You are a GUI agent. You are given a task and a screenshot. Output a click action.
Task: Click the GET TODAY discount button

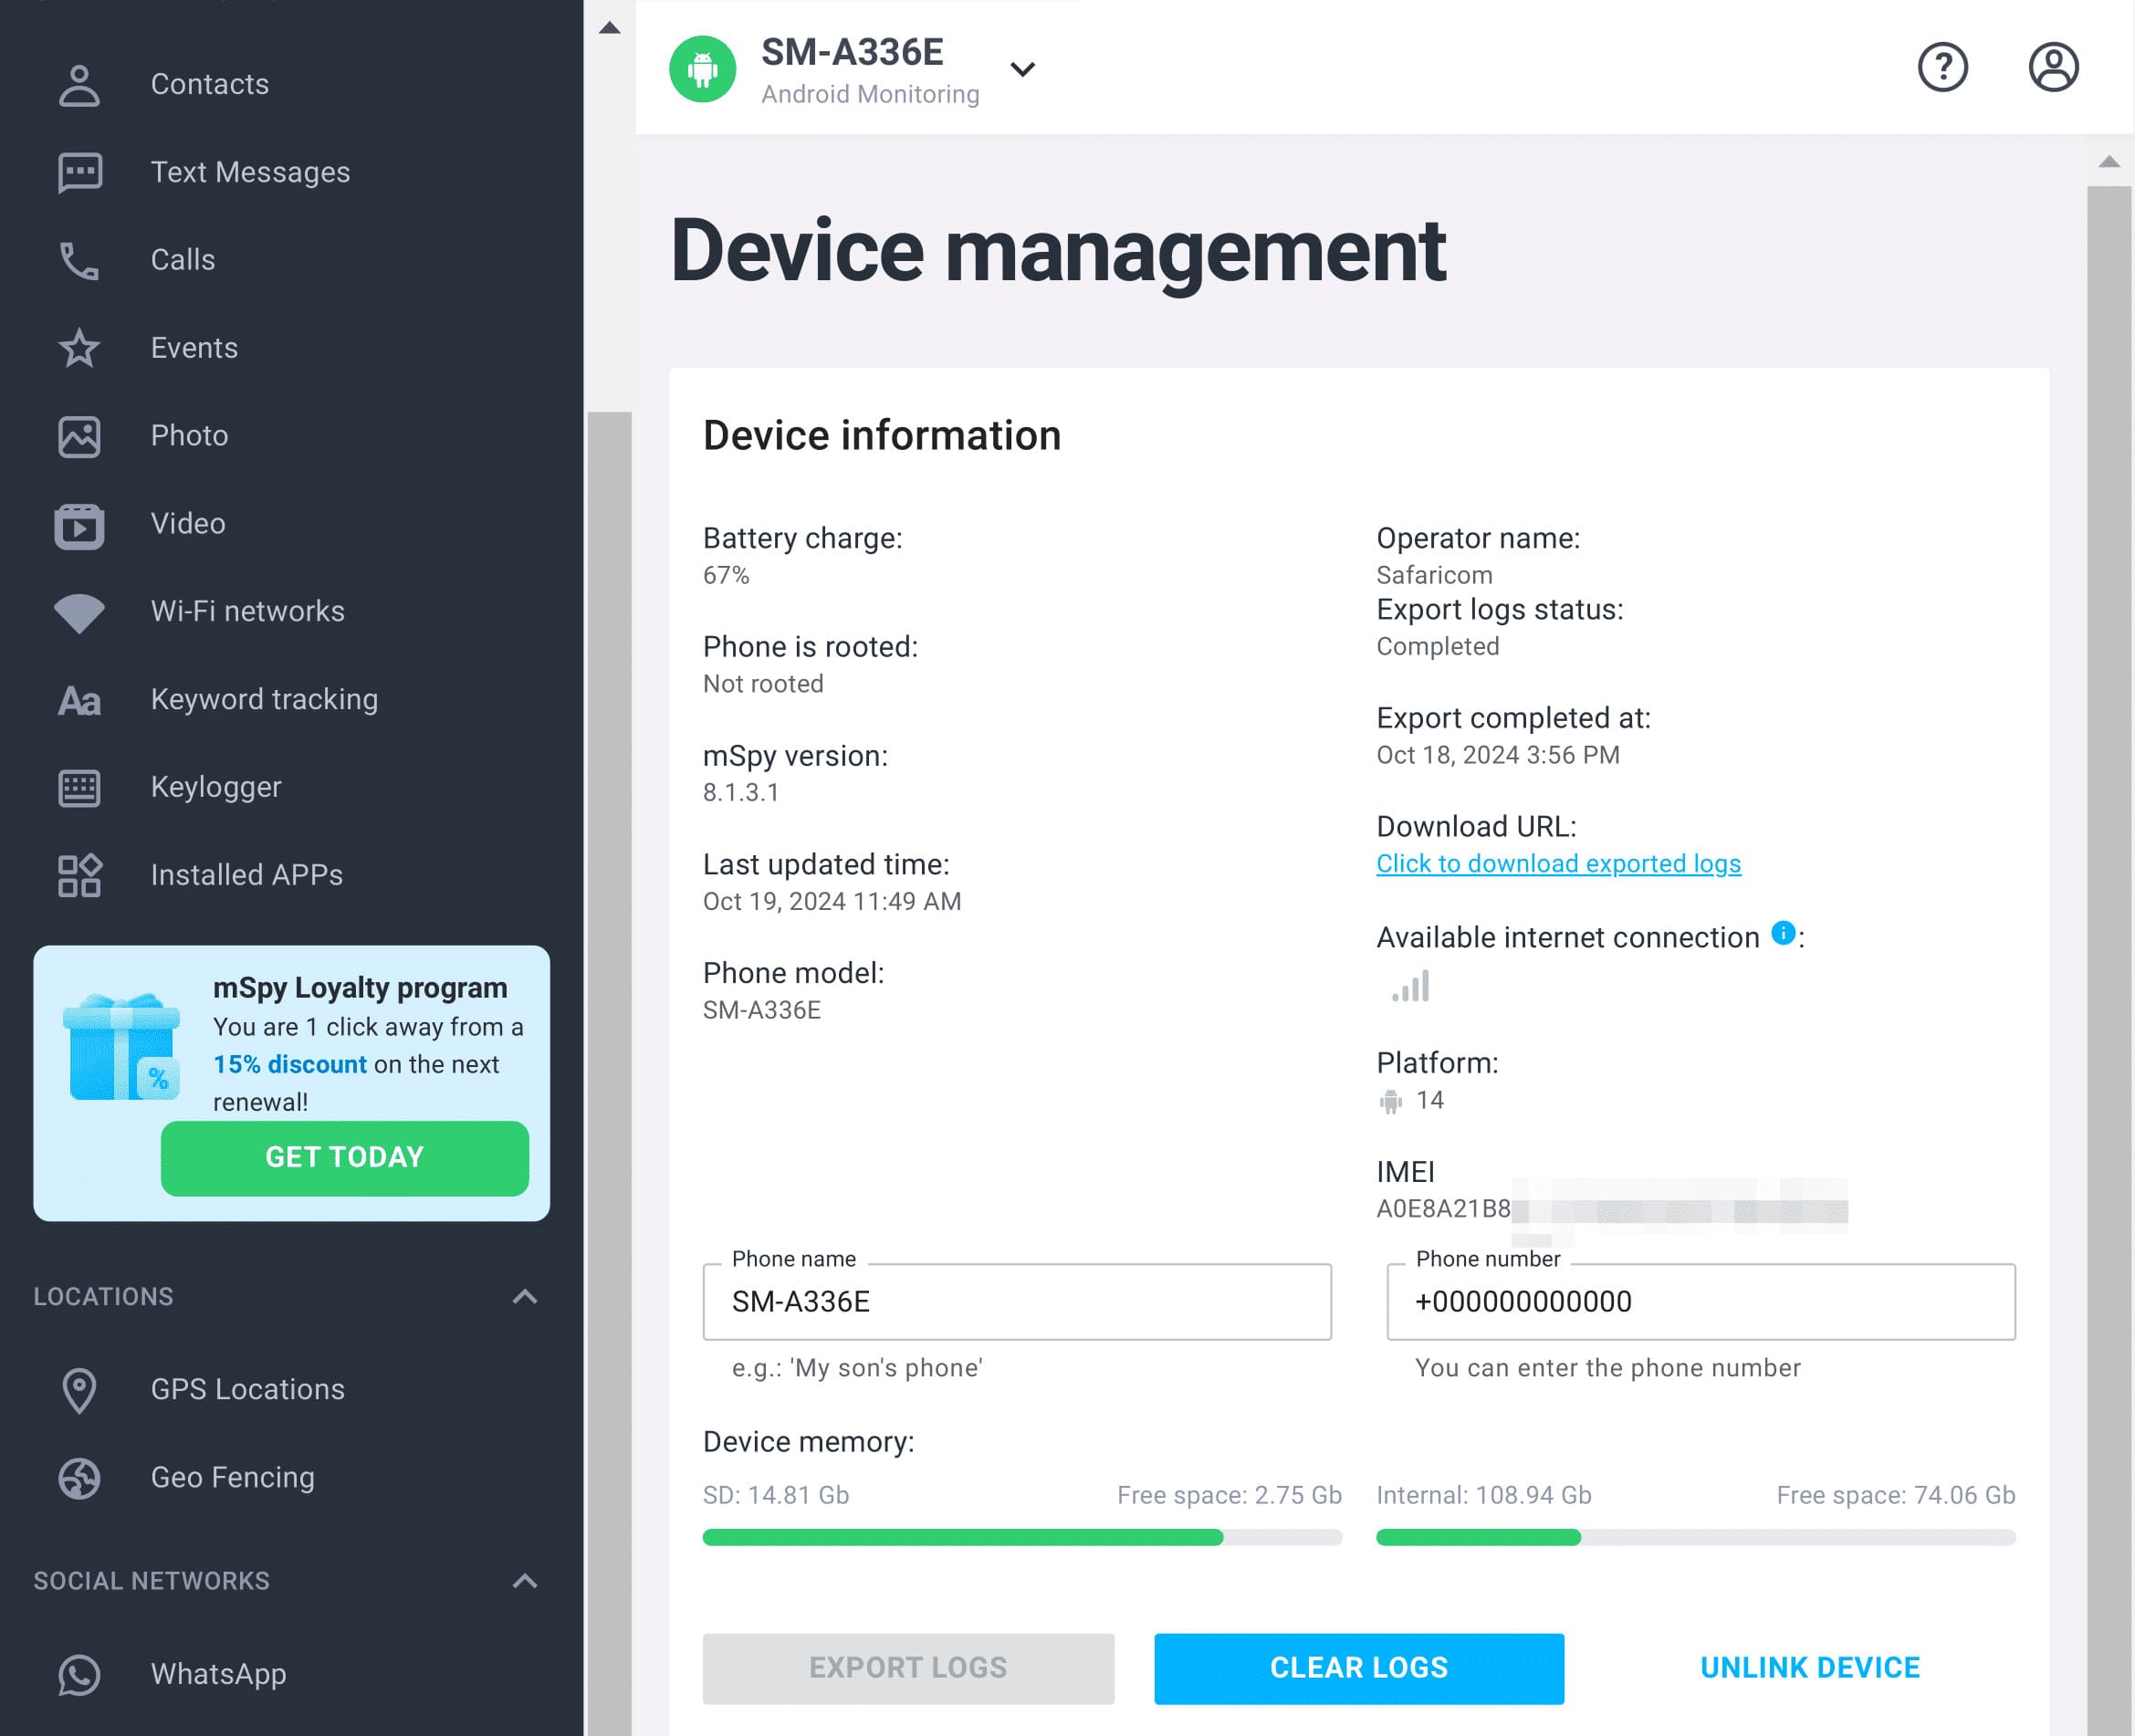coord(344,1158)
